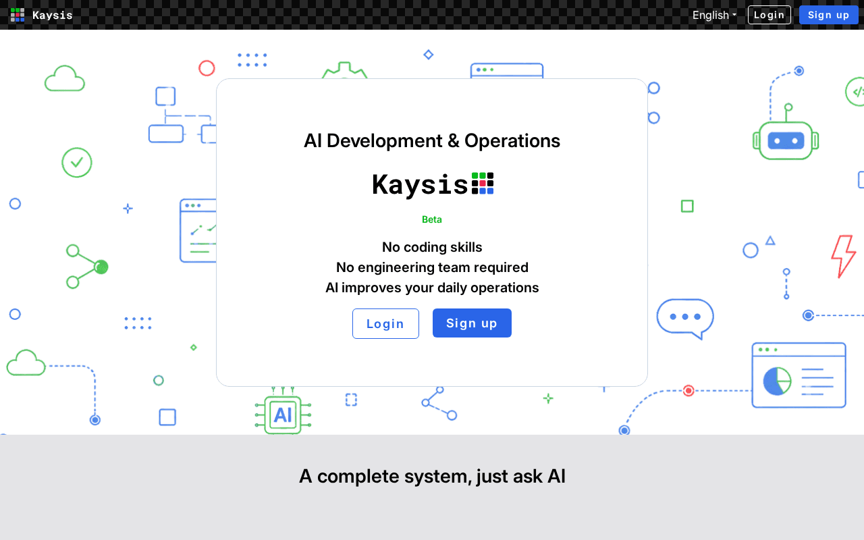Open the English language dropdown

click(x=714, y=15)
